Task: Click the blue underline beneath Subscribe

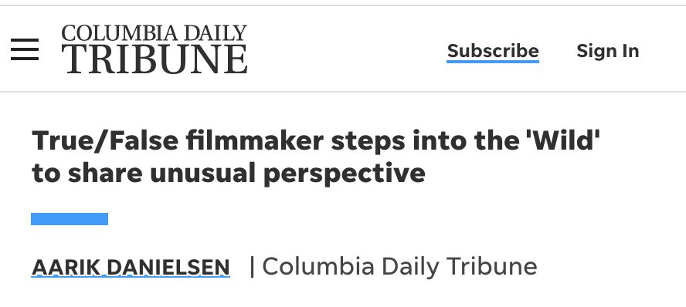Action: 493,62
